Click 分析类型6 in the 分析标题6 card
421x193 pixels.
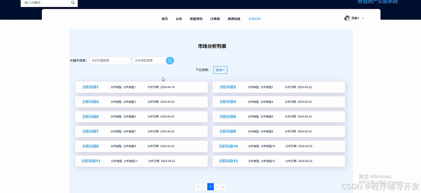[x=267, y=116]
